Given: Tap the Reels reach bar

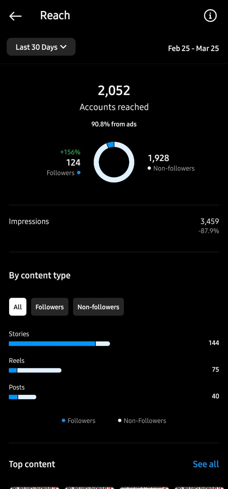Looking at the screenshot, I should pyautogui.click(x=35, y=370).
